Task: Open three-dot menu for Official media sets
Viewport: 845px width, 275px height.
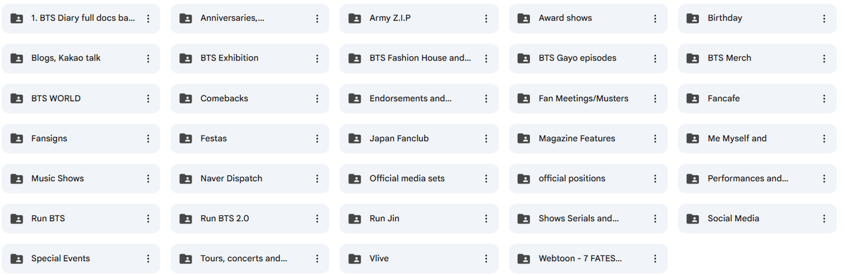Action: click(x=486, y=179)
